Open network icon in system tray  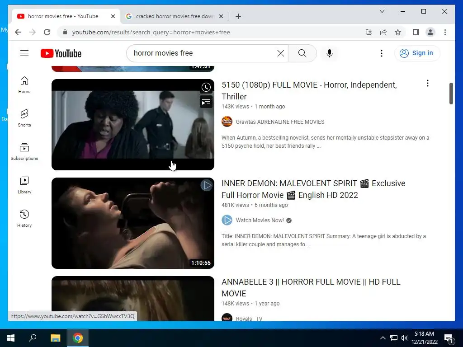click(x=394, y=338)
